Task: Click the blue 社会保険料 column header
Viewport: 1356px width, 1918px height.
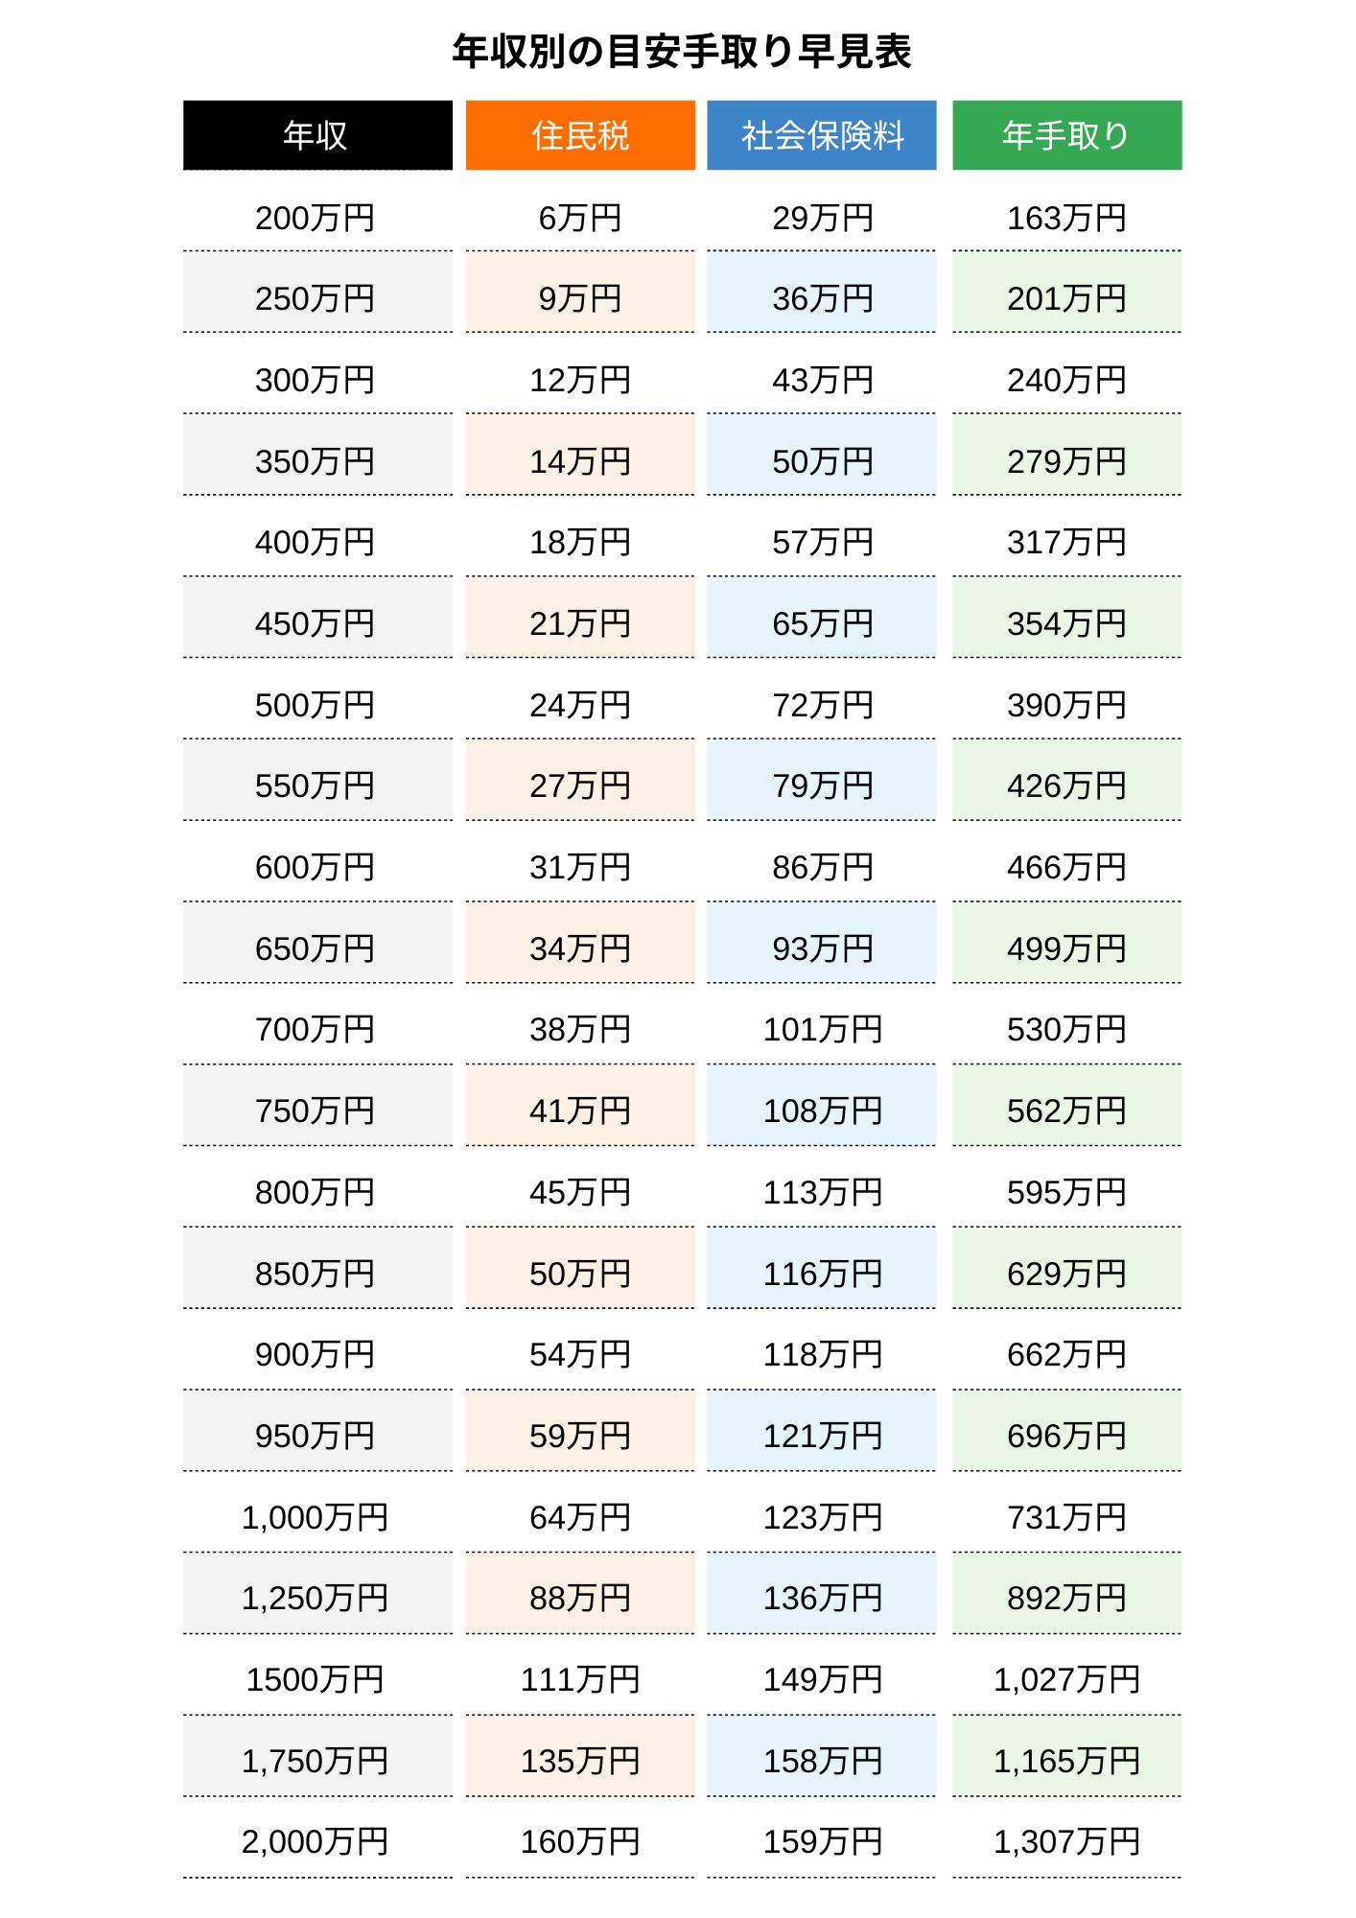Action: coord(822,135)
